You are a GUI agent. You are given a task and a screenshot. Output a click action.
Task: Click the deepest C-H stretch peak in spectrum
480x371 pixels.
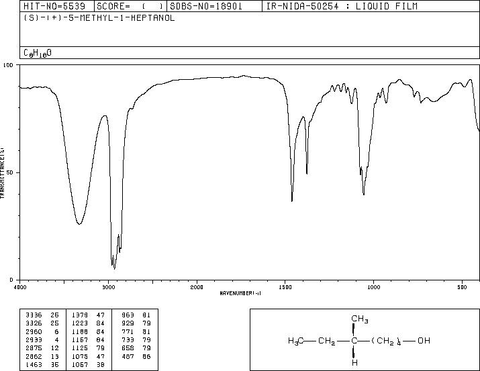pyautogui.click(x=115, y=268)
